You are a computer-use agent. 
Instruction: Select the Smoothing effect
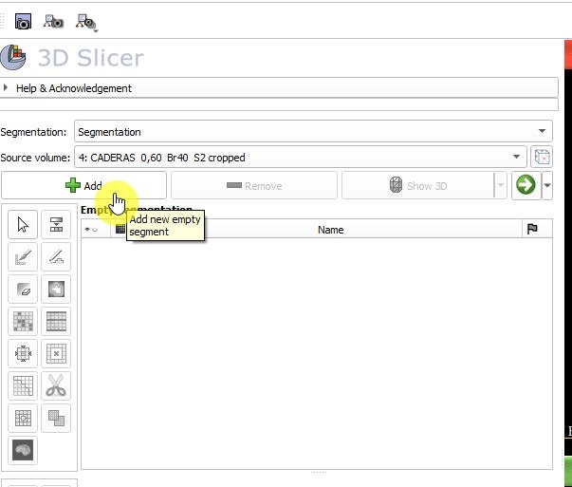click(x=23, y=385)
